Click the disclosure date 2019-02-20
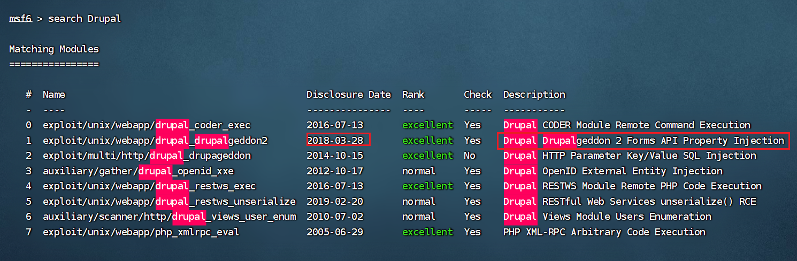 pos(335,202)
